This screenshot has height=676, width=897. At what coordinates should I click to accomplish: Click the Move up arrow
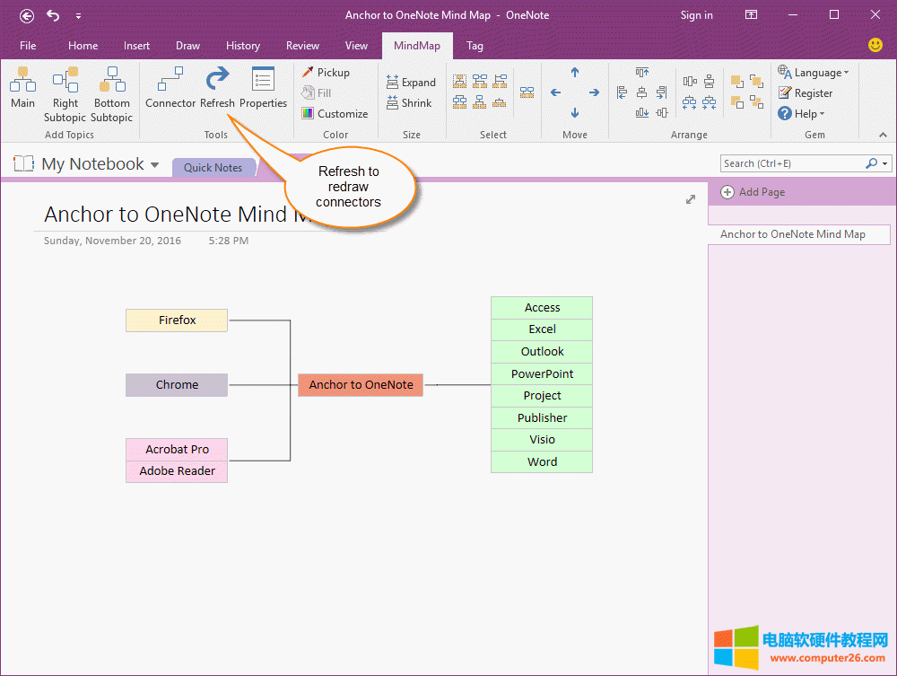[x=575, y=73]
